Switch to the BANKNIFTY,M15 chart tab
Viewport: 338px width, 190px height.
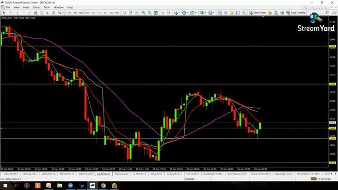(x=213, y=174)
